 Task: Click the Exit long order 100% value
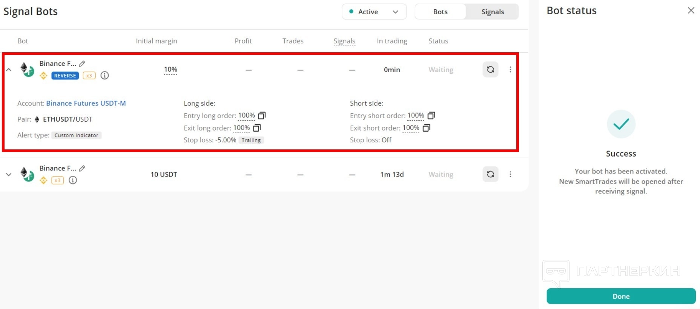[242, 128]
